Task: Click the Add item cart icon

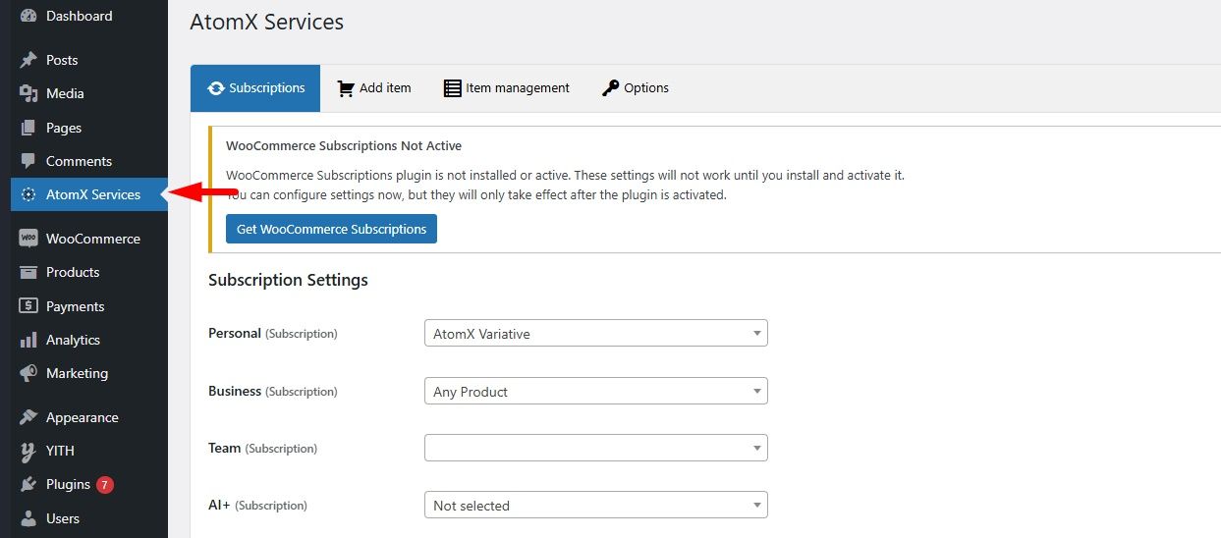Action: (x=346, y=88)
